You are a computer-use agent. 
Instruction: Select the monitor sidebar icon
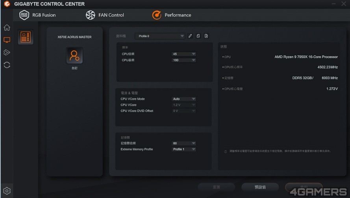pyautogui.click(x=7, y=40)
